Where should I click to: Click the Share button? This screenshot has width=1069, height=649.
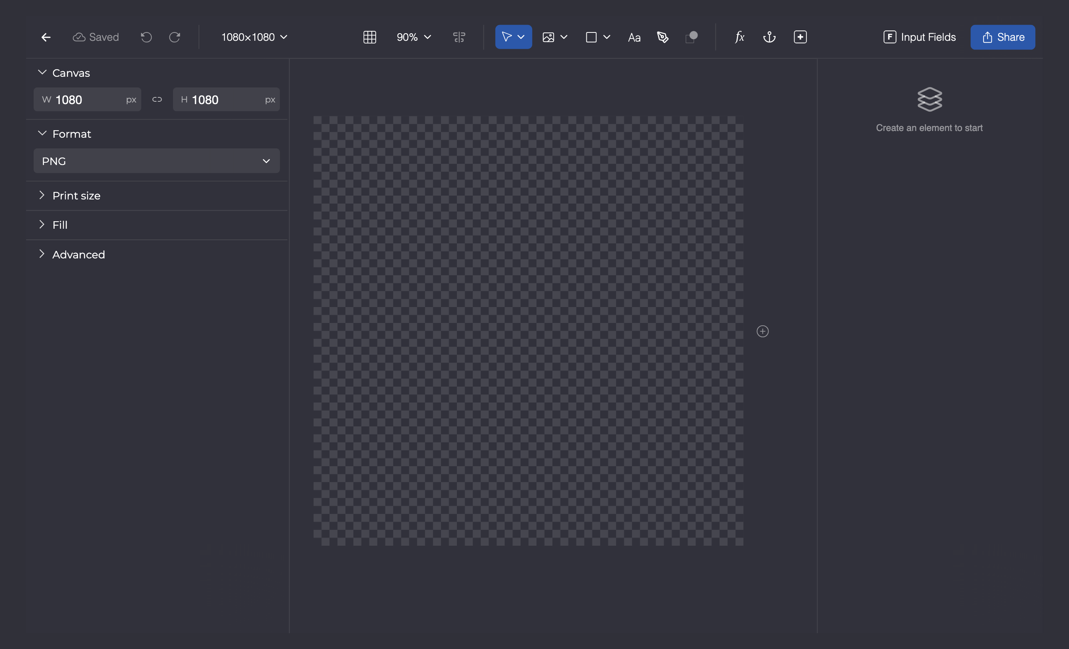click(1002, 37)
